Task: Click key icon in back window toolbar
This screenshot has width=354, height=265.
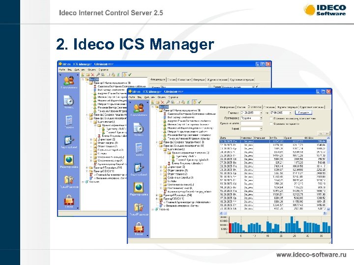Action: coord(98,75)
